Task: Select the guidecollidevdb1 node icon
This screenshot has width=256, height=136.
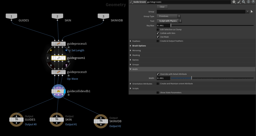Action: 58,91
